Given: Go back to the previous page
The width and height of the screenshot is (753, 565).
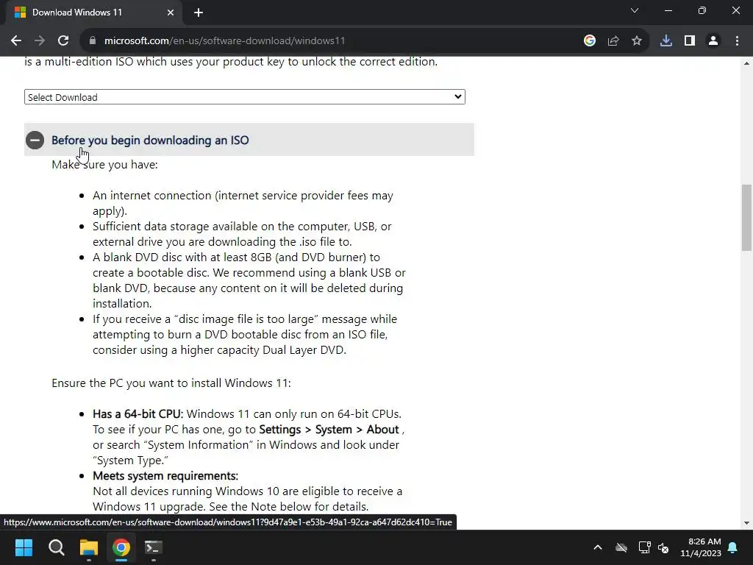Looking at the screenshot, I should pyautogui.click(x=16, y=41).
